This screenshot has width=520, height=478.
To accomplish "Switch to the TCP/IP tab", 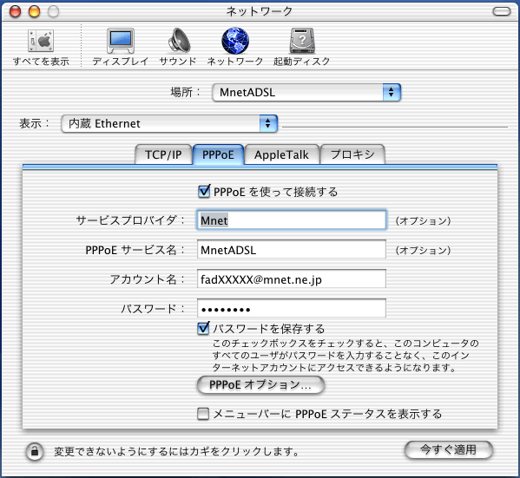I will coord(163,154).
